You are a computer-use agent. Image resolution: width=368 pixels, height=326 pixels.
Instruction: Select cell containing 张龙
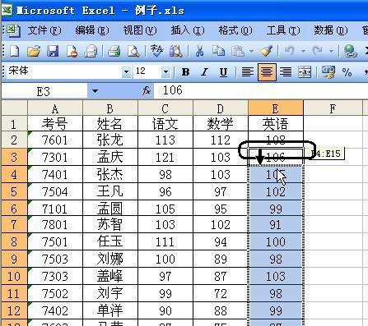coord(110,140)
